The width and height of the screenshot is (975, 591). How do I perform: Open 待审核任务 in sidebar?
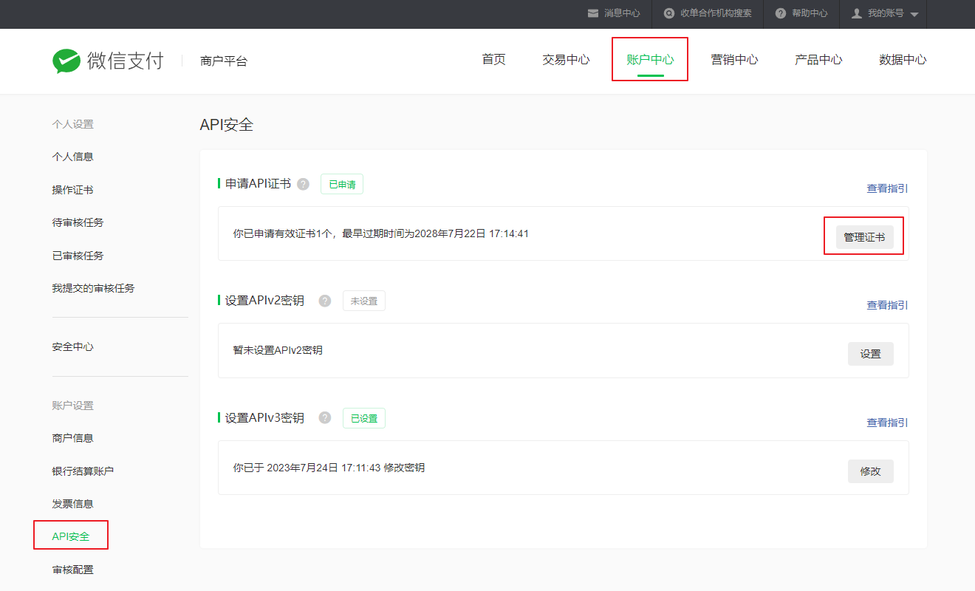(x=78, y=222)
